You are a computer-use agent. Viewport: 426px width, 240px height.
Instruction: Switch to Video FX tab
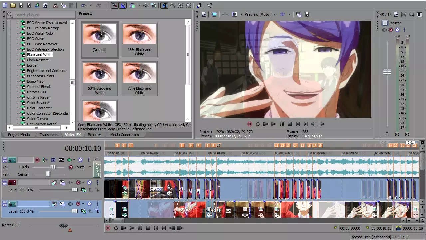pyautogui.click(x=73, y=135)
